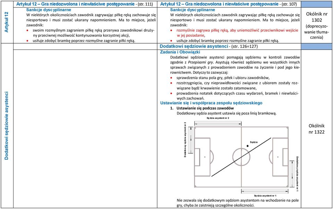Click the left 'Artykuł 12 – Gra niedozwolona' heading (str. 111)
Screen dimensions: 333x209
tap(85, 4)
